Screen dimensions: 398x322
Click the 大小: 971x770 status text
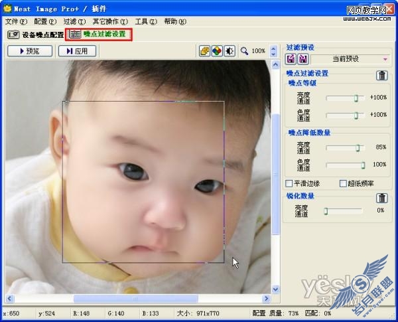198,313
